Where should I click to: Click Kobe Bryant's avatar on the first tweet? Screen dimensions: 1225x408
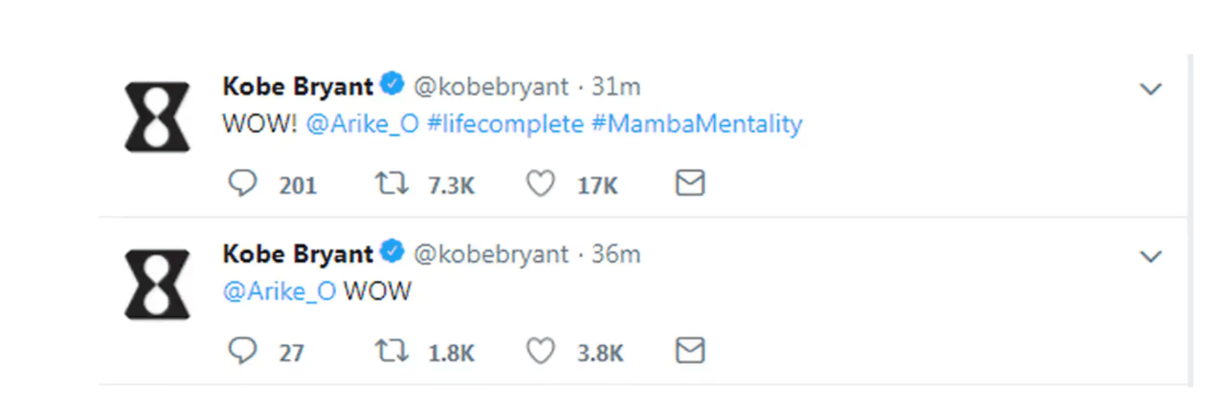click(x=157, y=116)
